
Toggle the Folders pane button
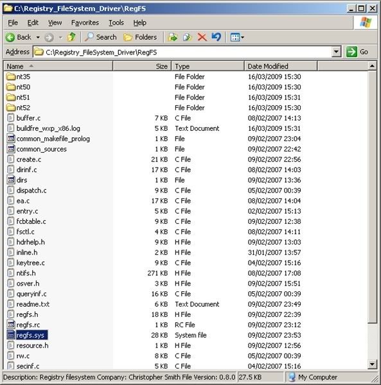pos(140,37)
